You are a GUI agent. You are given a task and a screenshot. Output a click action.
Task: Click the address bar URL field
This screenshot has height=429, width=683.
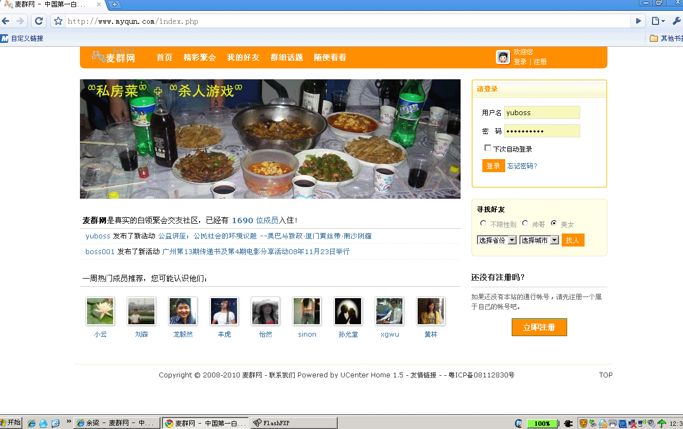pos(348,21)
